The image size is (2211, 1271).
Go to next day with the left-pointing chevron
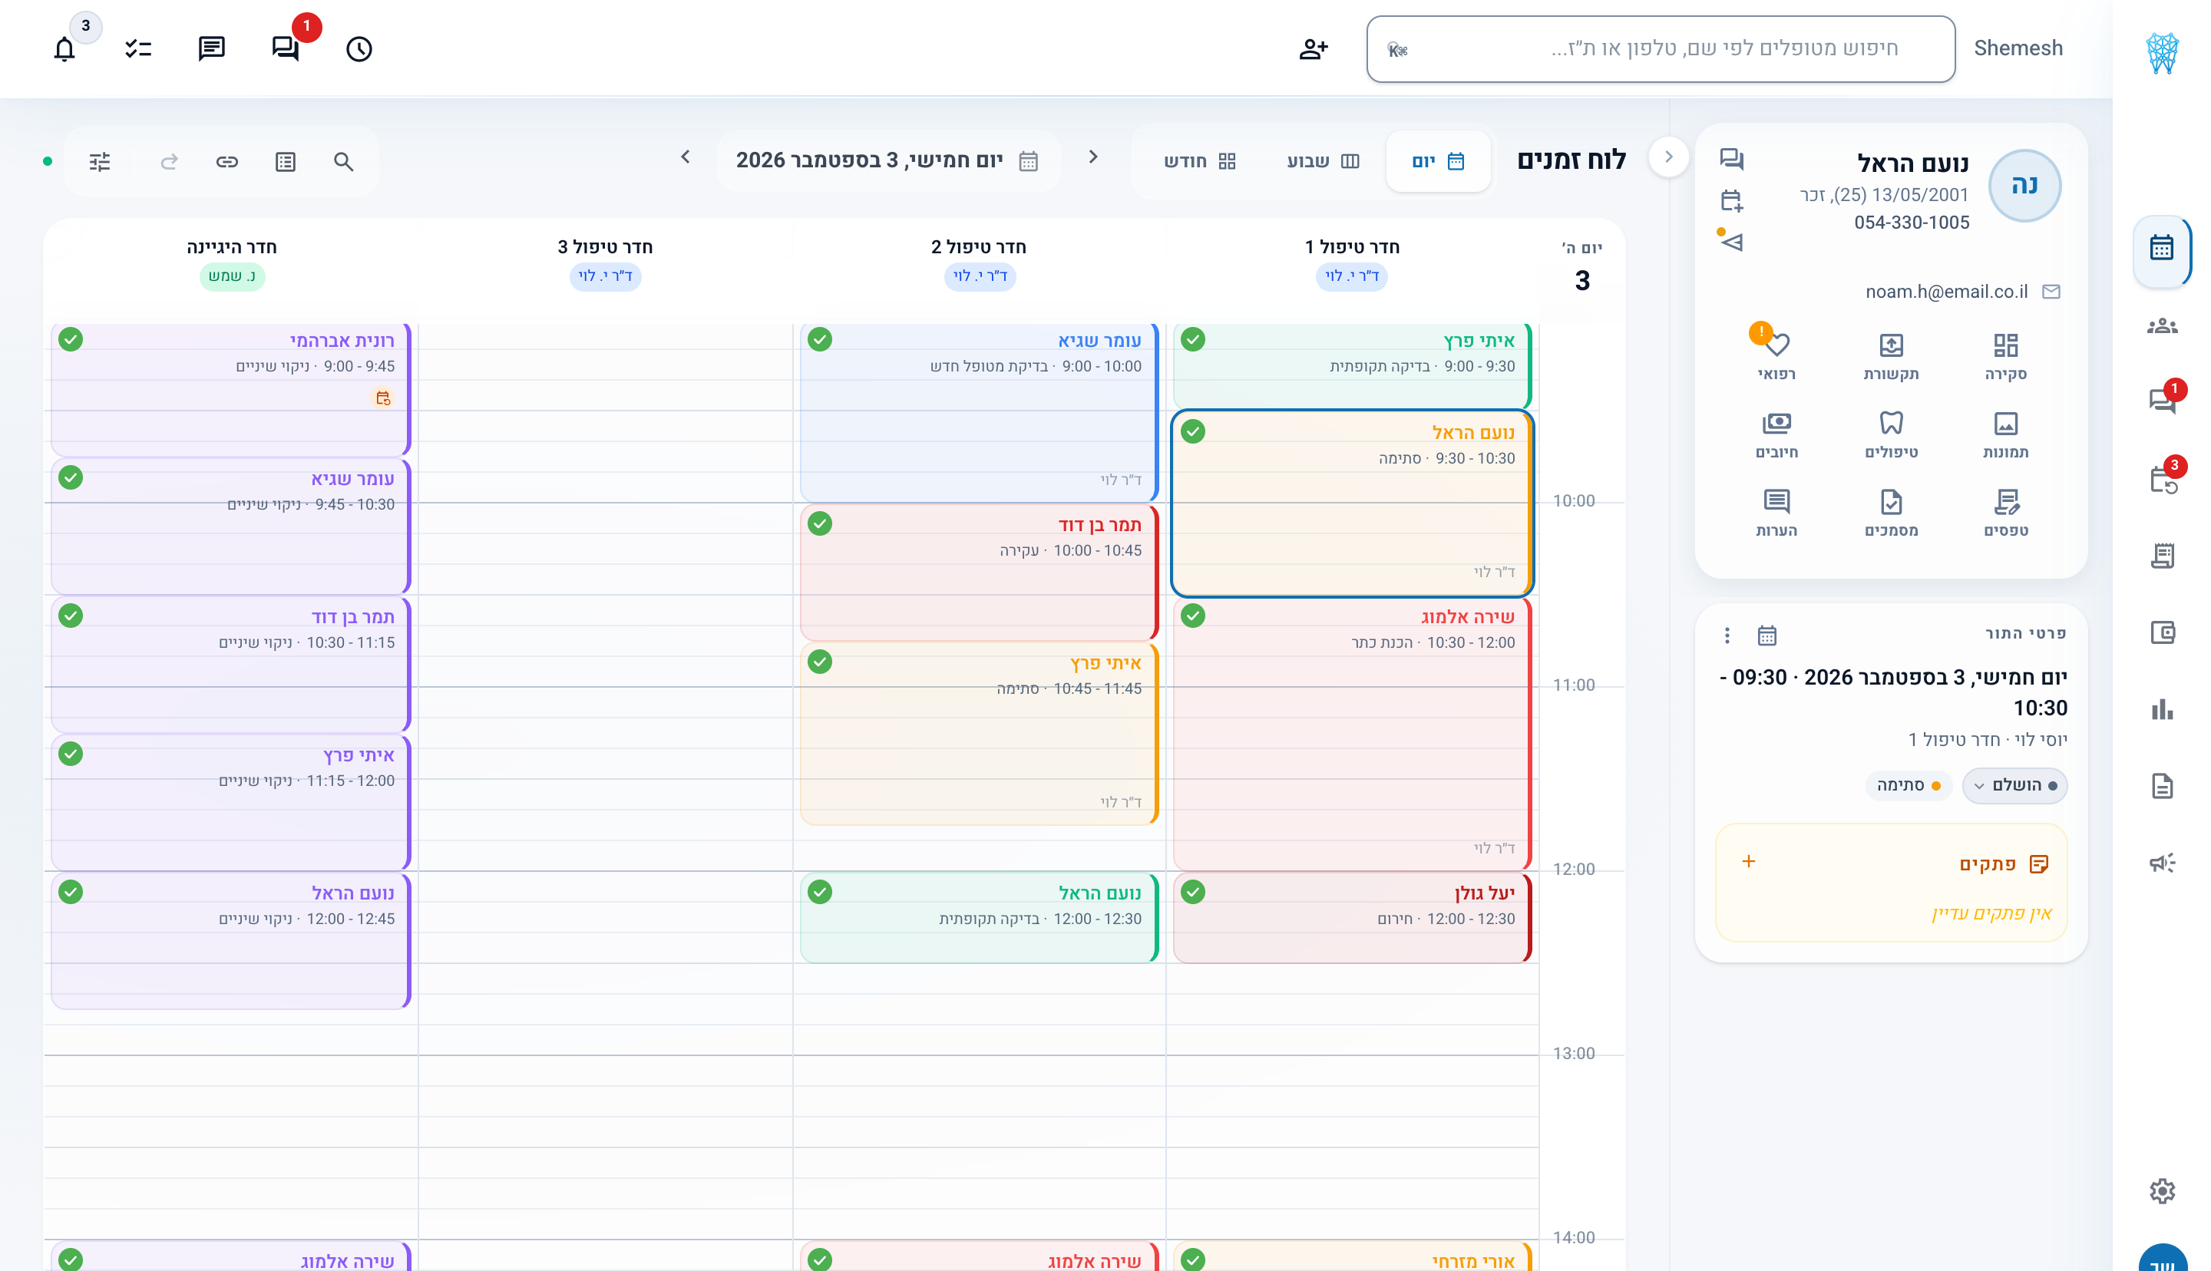pos(686,157)
